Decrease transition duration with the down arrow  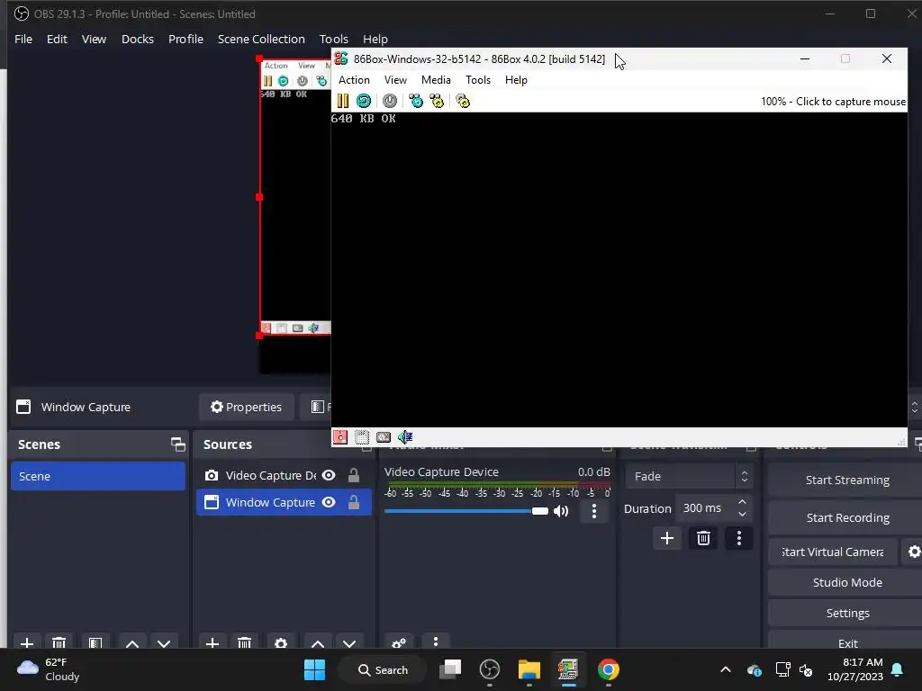pos(742,514)
